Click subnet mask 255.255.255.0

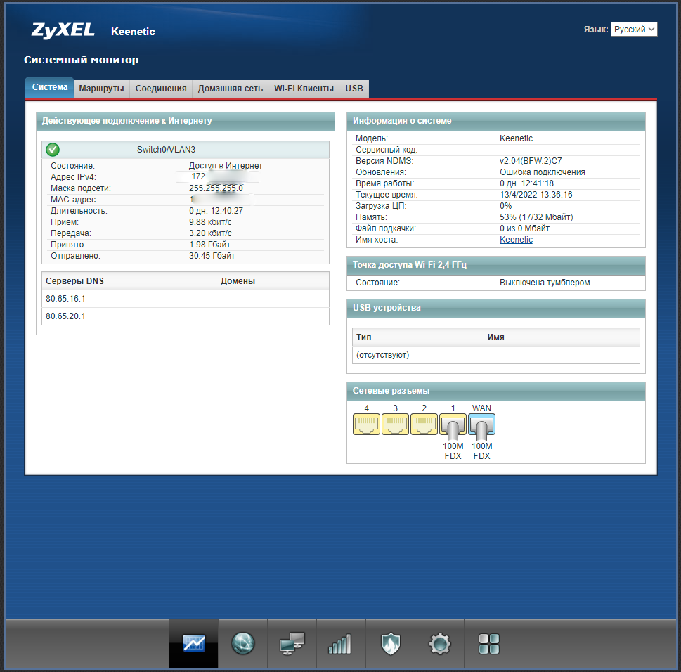(216, 188)
